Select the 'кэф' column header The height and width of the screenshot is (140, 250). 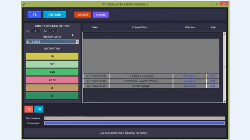coord(213,27)
